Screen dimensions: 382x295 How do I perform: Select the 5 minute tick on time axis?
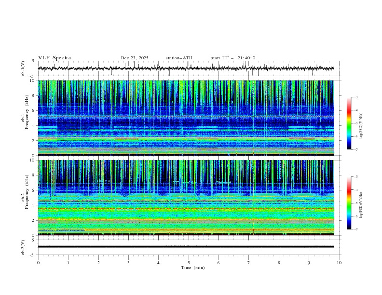tap(189, 263)
